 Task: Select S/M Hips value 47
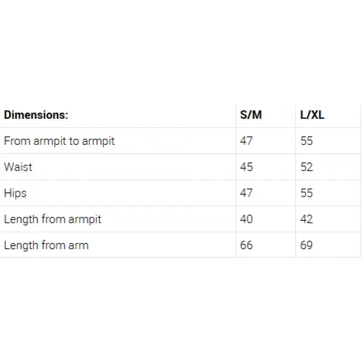point(246,193)
